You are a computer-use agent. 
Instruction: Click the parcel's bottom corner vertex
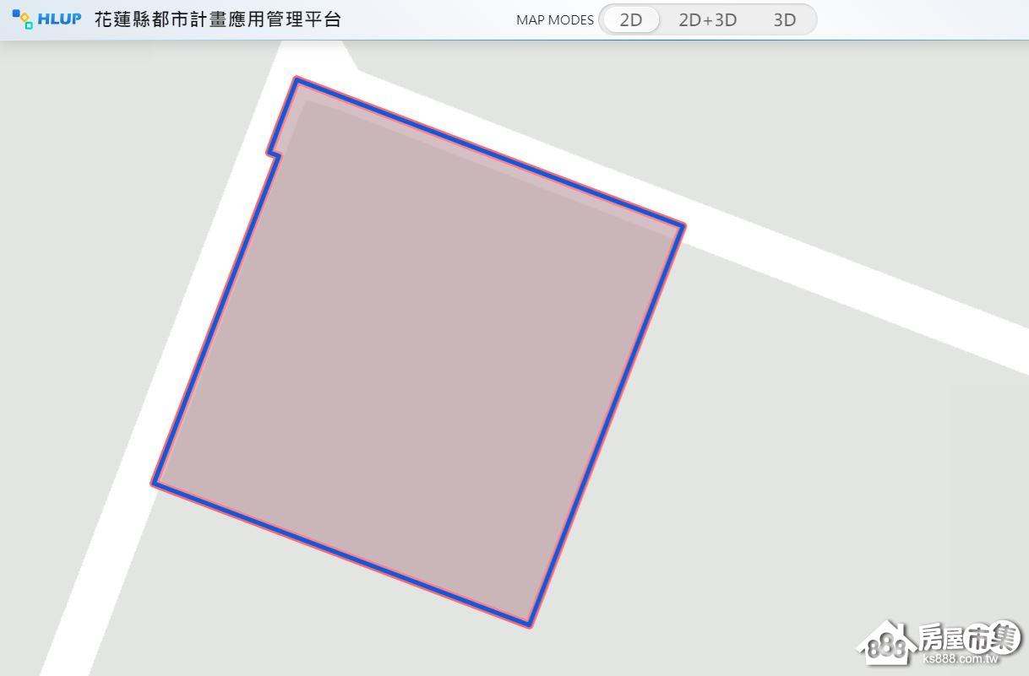[529, 625]
